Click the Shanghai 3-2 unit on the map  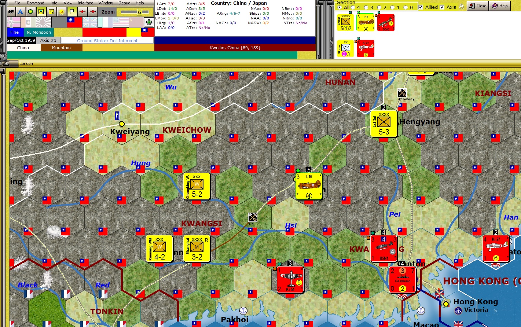197,249
